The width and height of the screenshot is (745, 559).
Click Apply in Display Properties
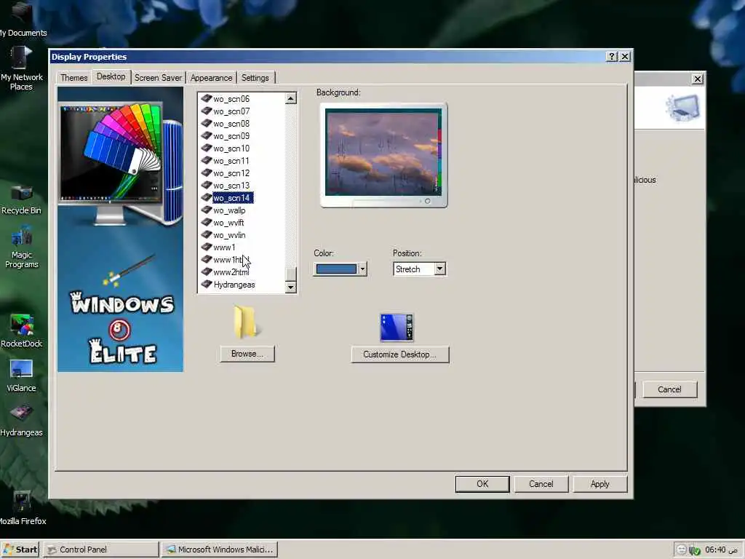[x=600, y=484]
